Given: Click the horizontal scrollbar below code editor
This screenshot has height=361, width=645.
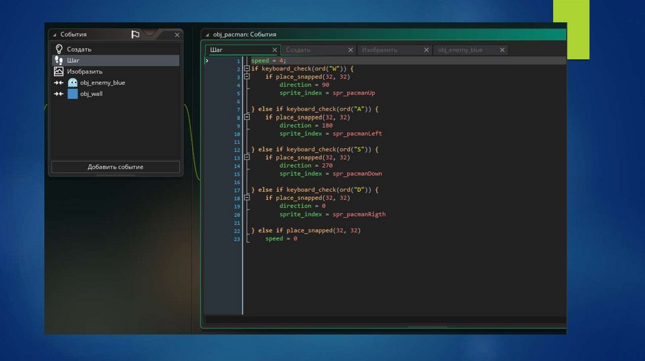Looking at the screenshot, I should click(x=385, y=319).
